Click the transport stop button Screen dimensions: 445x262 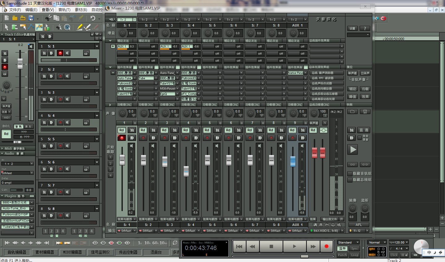pos(271,246)
